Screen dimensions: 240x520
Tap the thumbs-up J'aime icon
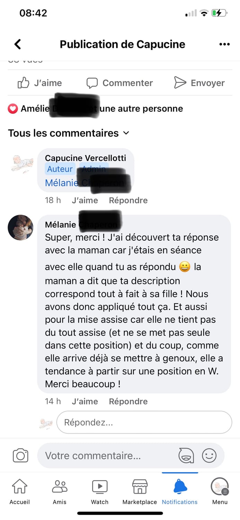pos(24,83)
